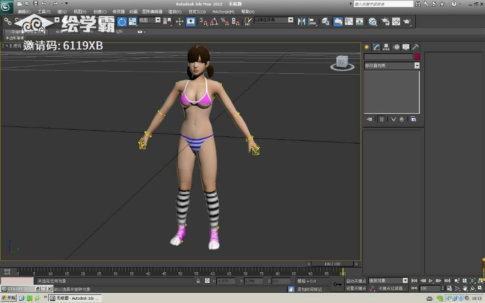Switch to the Modify command panel tab
This screenshot has width=485, height=303.
coord(376,47)
